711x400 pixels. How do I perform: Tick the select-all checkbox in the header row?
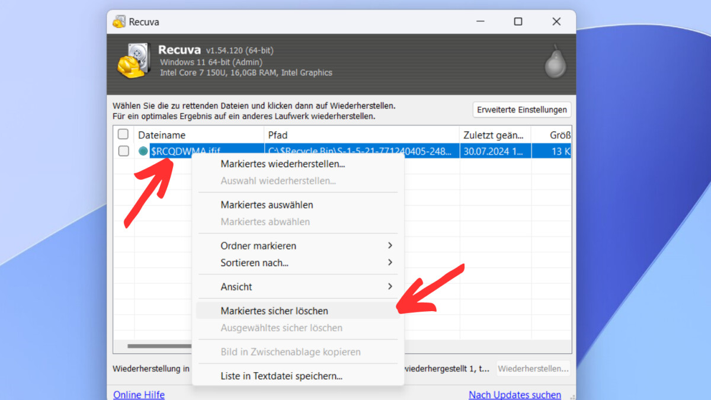click(123, 135)
